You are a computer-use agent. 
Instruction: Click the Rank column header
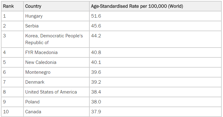pos(8,6)
